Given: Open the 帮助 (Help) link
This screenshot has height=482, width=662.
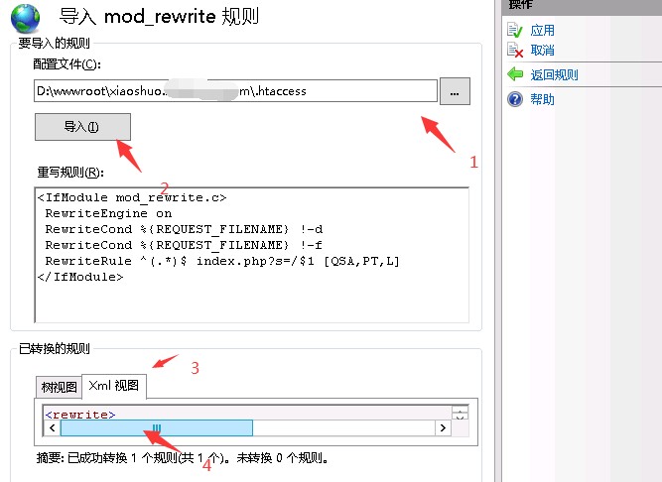Looking at the screenshot, I should coord(542,99).
